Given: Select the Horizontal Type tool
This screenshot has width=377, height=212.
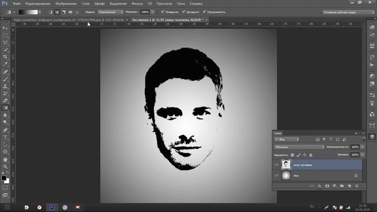Looking at the screenshot, I should point(5,137).
